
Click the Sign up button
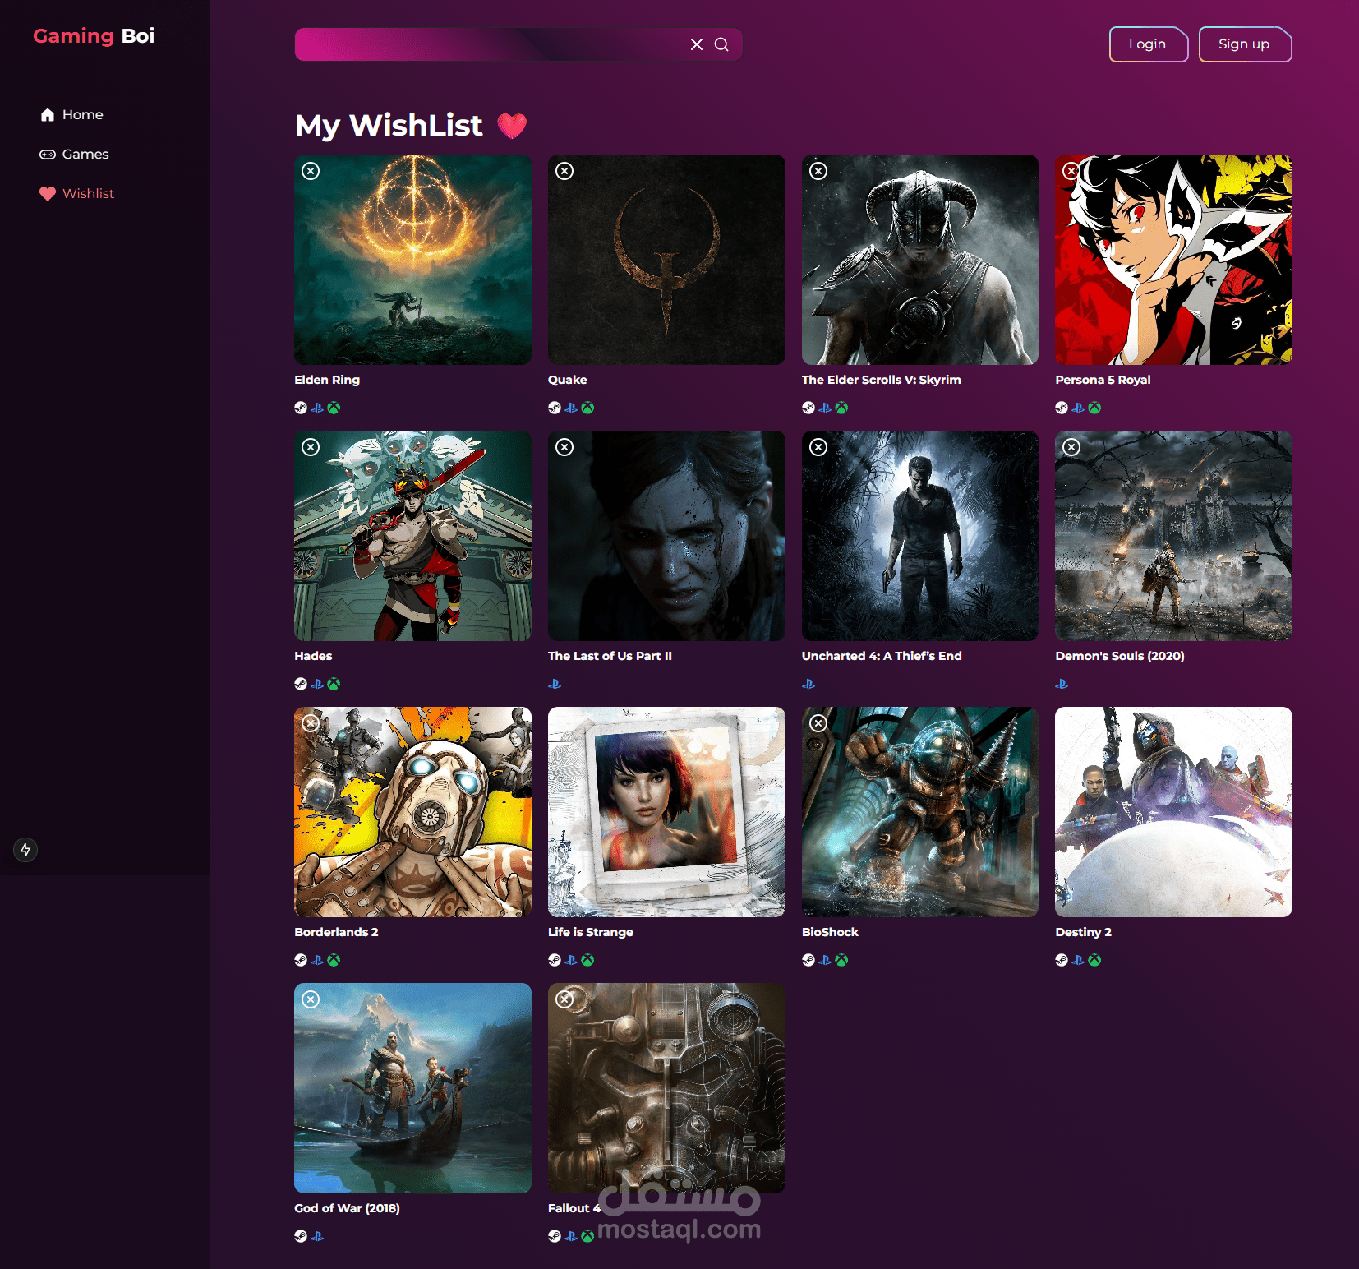(x=1245, y=44)
